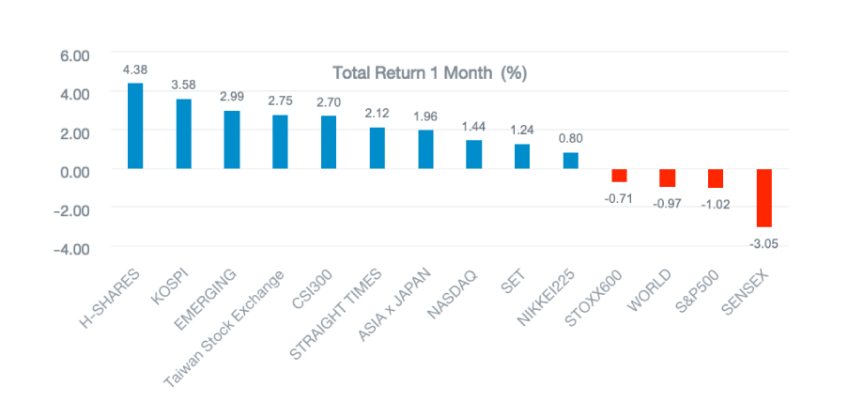
Task: Select the NASDAQ bar
Action: (x=474, y=155)
